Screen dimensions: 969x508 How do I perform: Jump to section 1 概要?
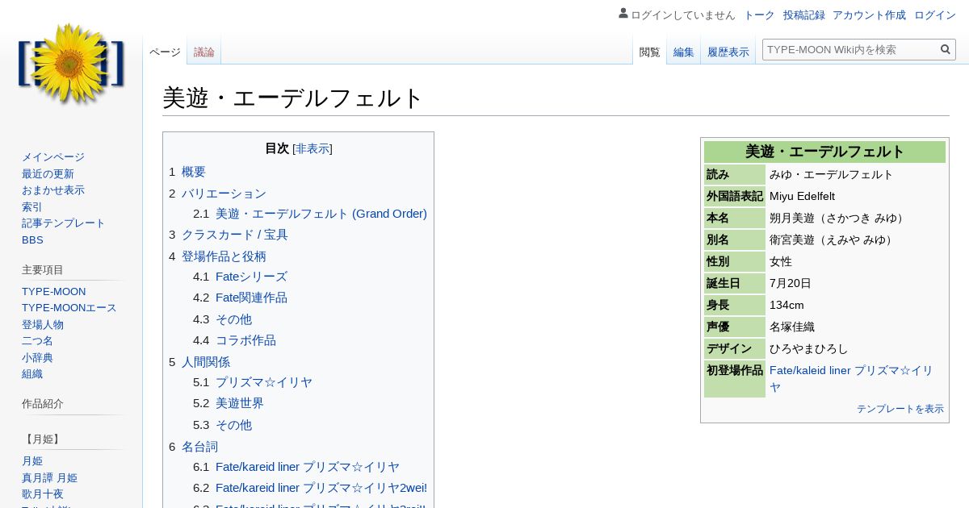187,172
